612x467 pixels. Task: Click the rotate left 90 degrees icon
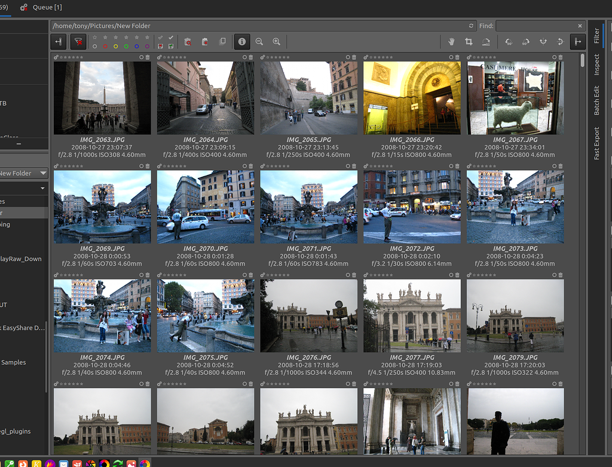509,42
